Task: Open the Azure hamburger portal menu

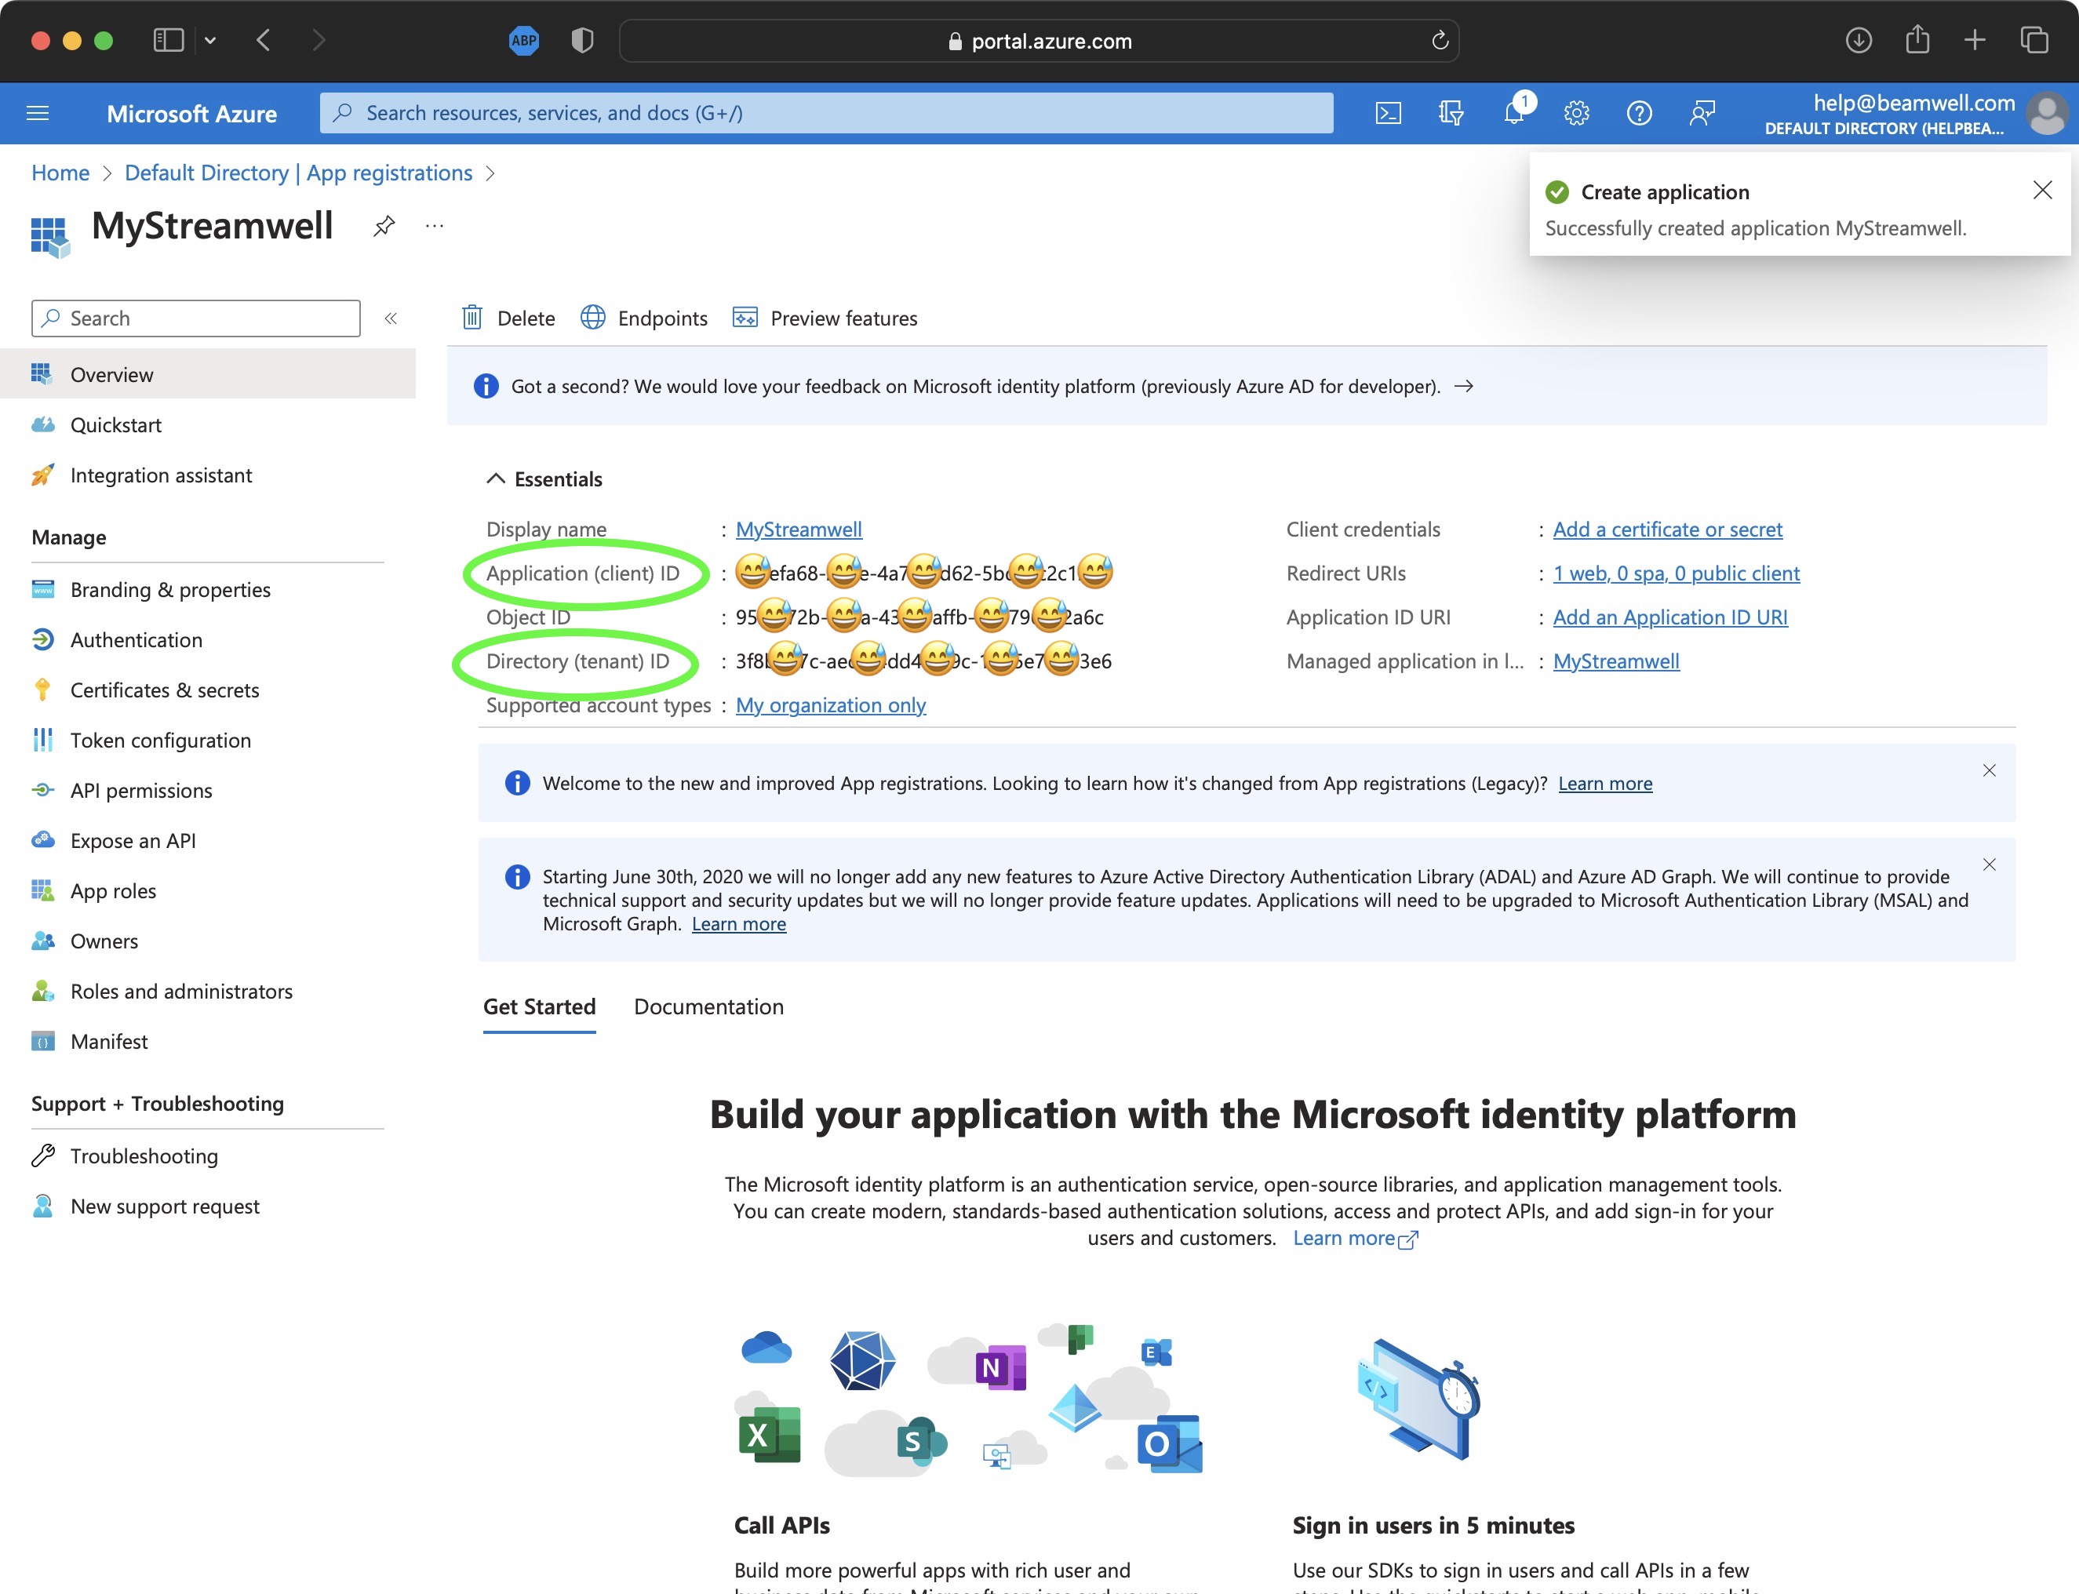Action: (x=38, y=114)
